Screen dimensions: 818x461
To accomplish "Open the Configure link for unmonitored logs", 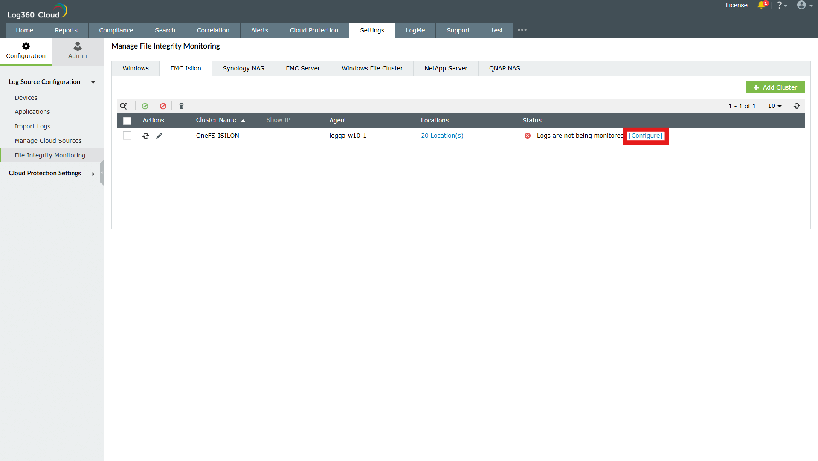I will pos(645,136).
